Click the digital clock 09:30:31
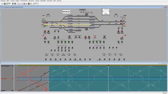The width and height of the screenshot is (168, 94). (x=66, y=12)
